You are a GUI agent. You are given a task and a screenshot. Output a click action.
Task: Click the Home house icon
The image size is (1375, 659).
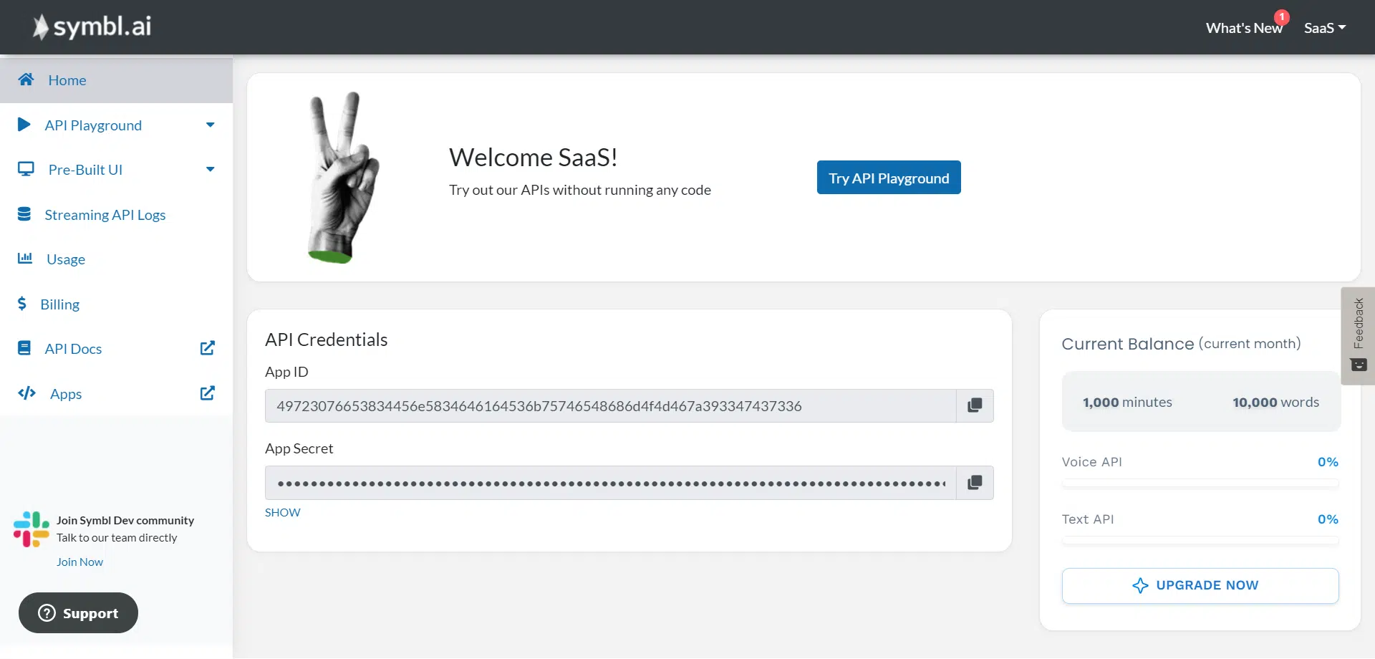tap(26, 80)
